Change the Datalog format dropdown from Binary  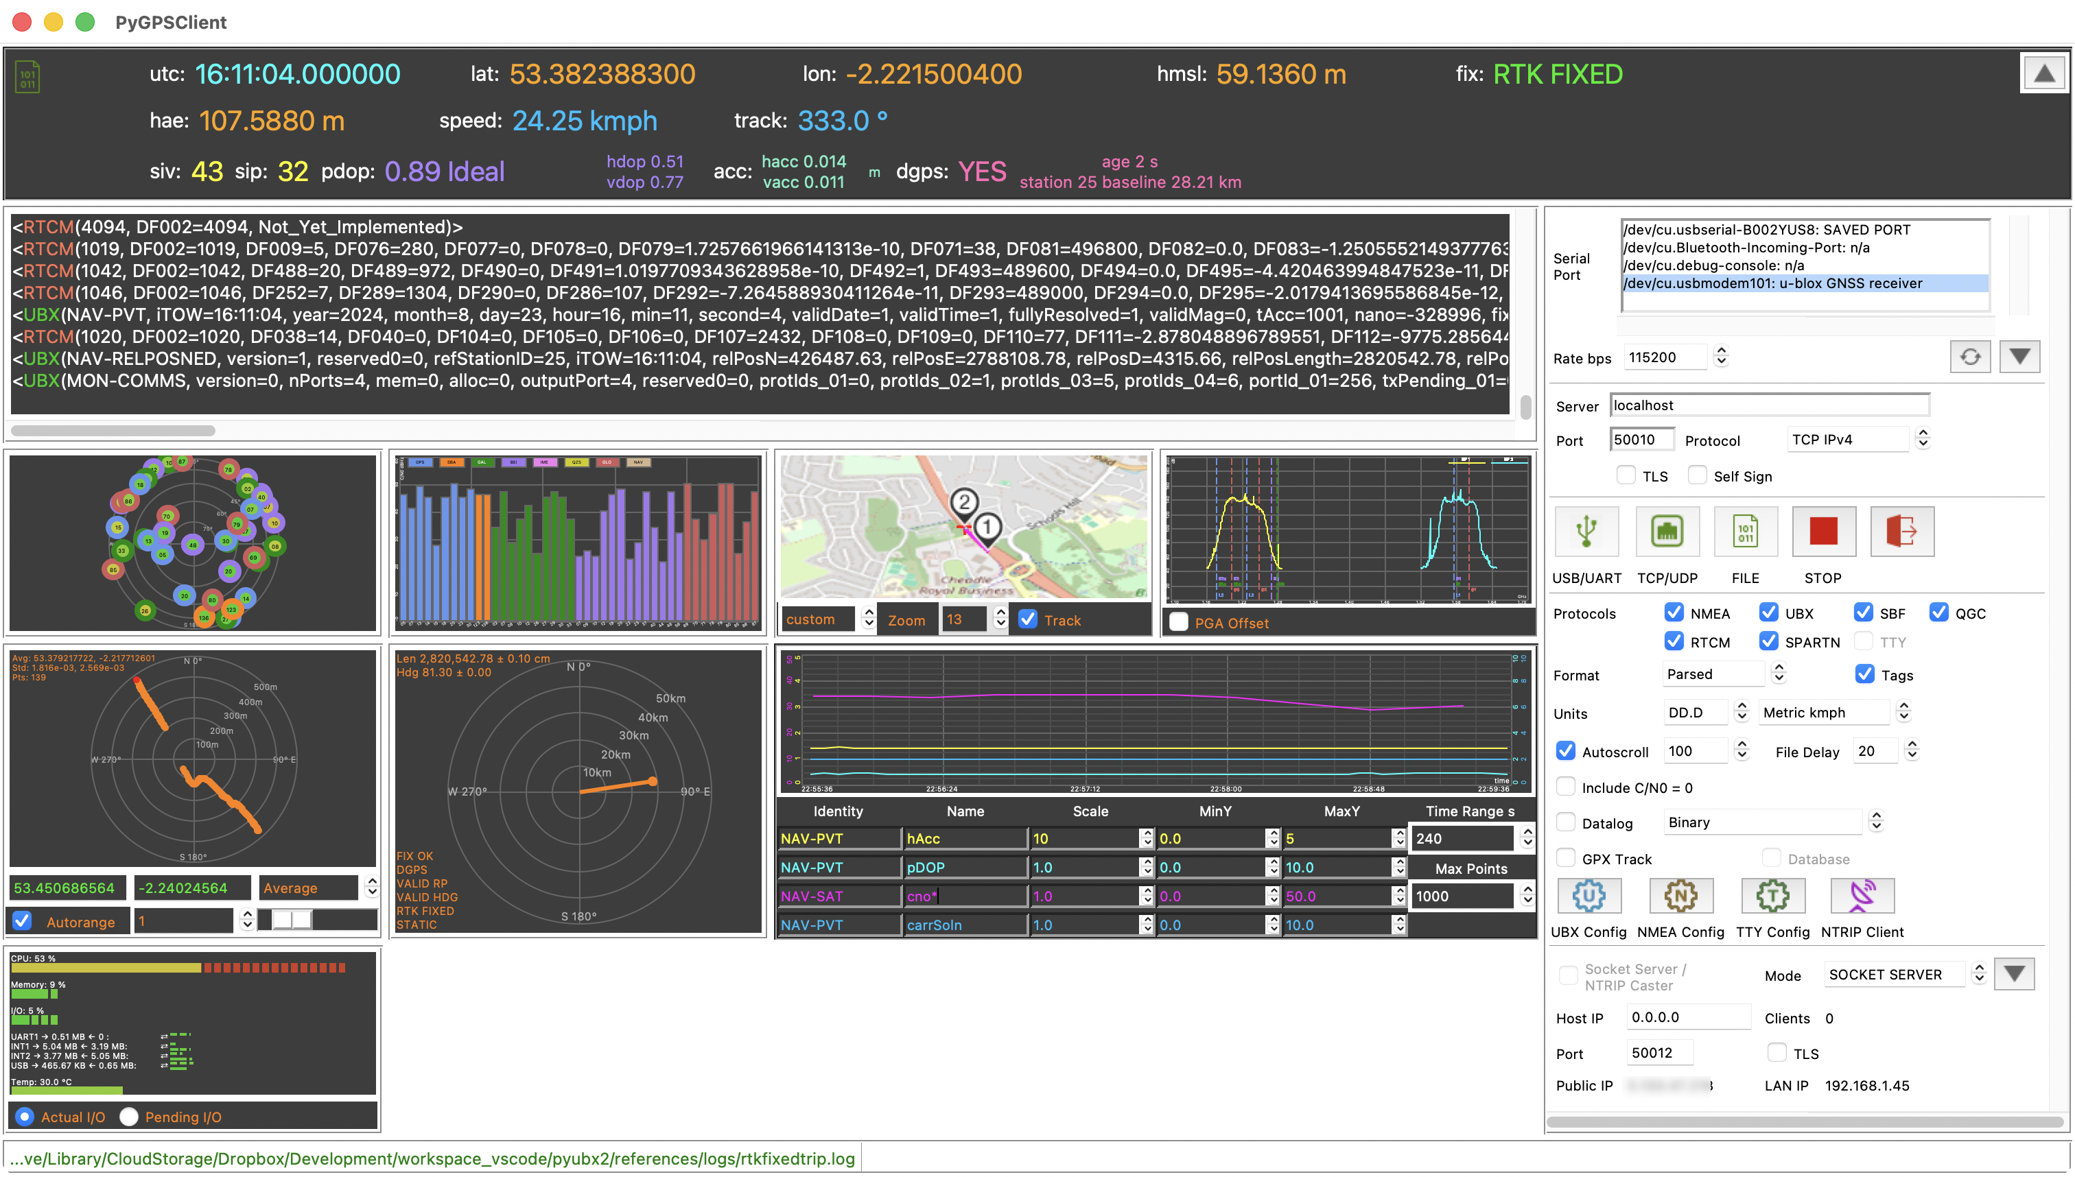(1762, 822)
